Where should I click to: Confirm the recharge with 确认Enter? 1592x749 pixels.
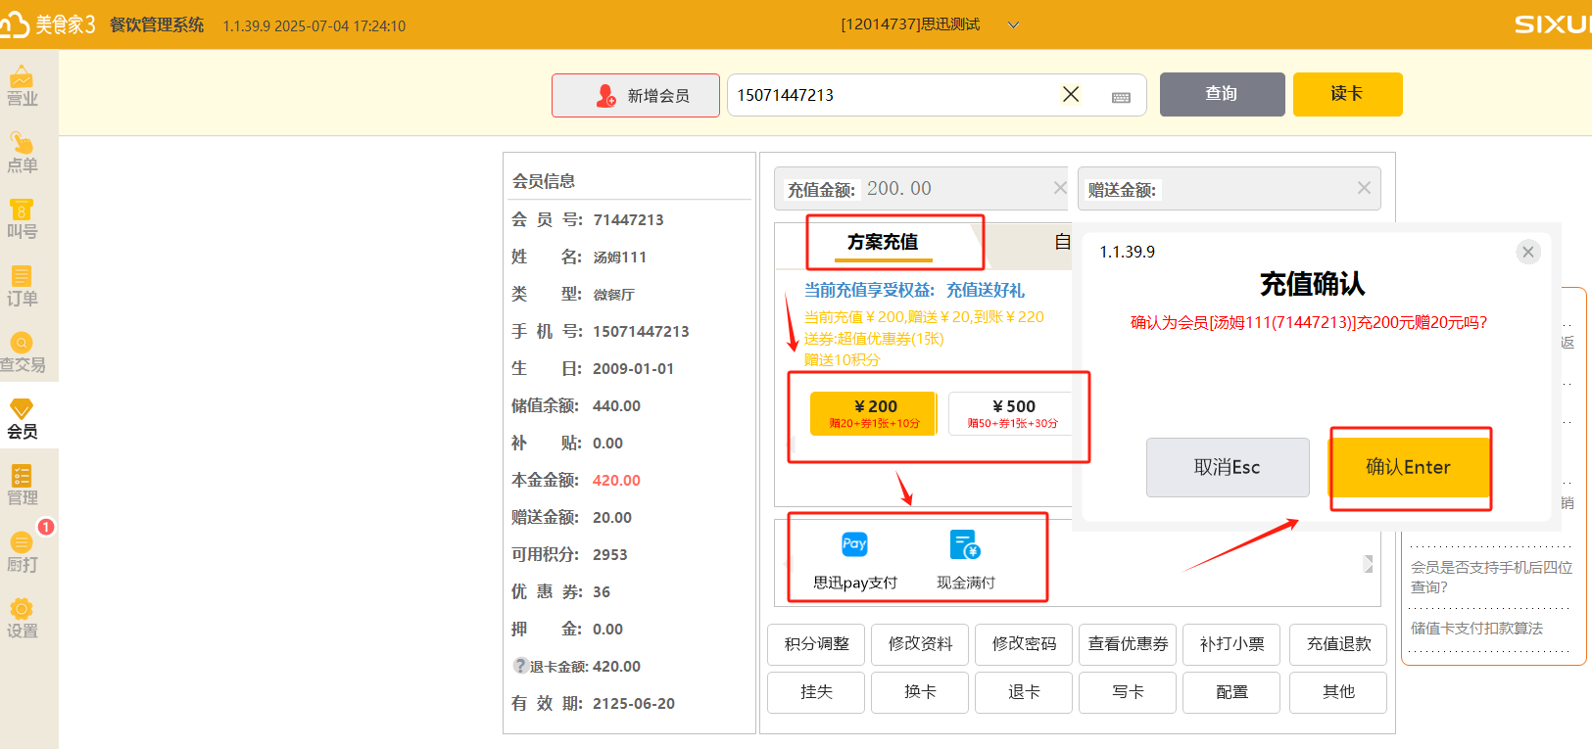[x=1409, y=467]
